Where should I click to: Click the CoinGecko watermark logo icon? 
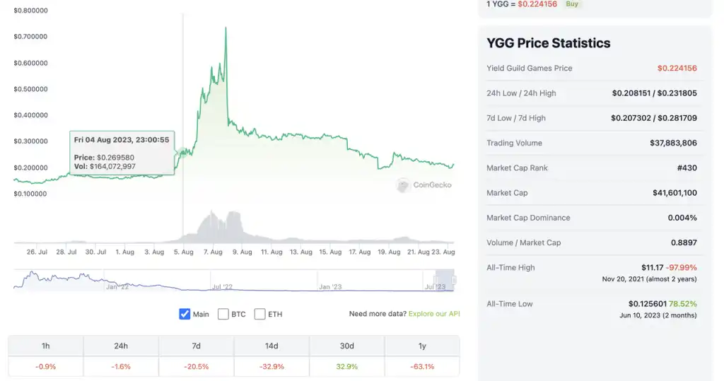click(x=404, y=185)
